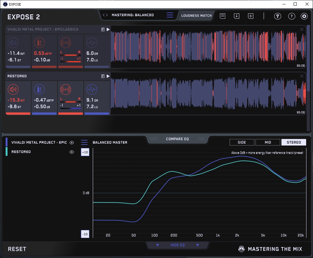This screenshot has height=258, width=313.
Task: Click the Restored teal color swatch
Action: pos(7,151)
